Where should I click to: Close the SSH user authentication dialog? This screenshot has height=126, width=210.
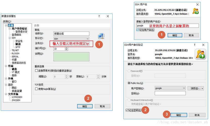203,45
